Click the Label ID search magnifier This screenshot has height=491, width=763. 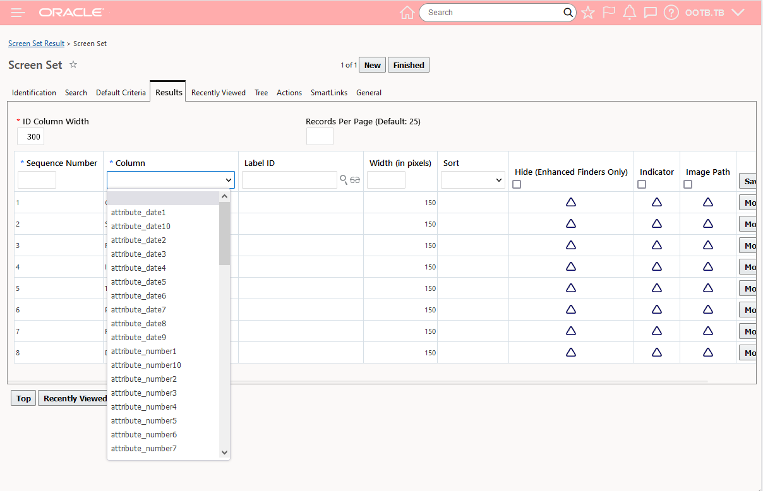tap(344, 180)
